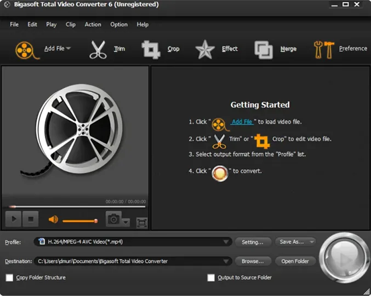Mute audio via the speaker icon
The image size is (371, 296).
[53, 219]
